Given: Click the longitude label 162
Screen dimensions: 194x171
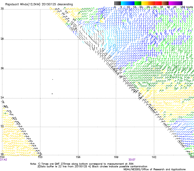Looking at the screenshot, I should coord(154,157).
